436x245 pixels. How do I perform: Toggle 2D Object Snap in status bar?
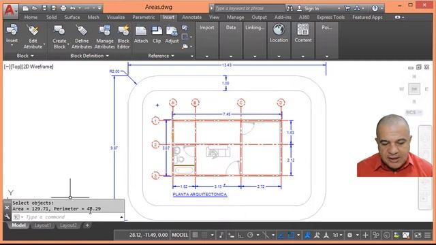click(291, 235)
